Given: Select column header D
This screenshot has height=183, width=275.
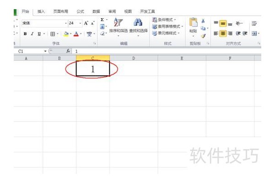Looking at the screenshot, I should 134,58.
